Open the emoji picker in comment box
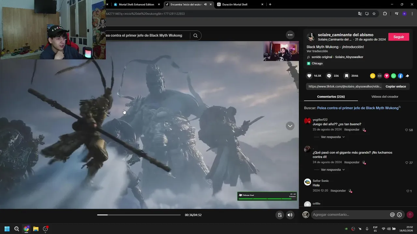Viewport: 417px width, 234px height. coord(399,214)
